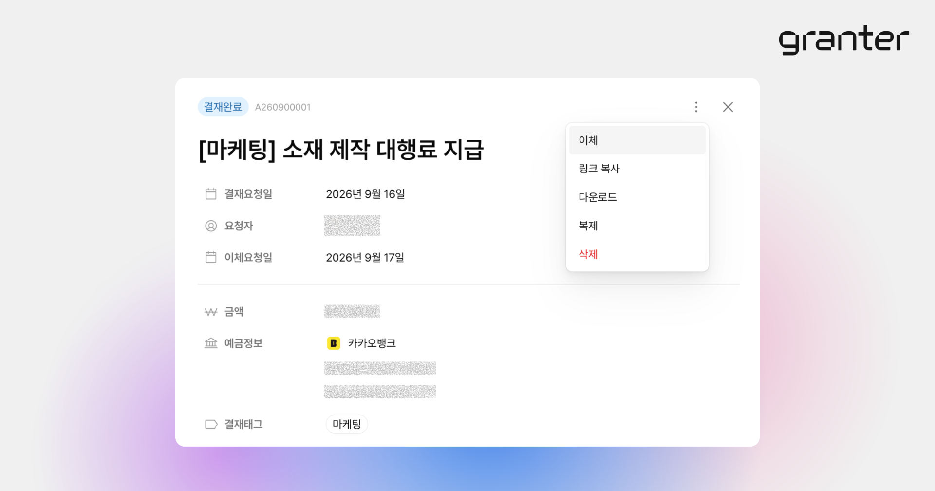
Task: Click the won currency icon by 금액
Action: click(x=211, y=312)
